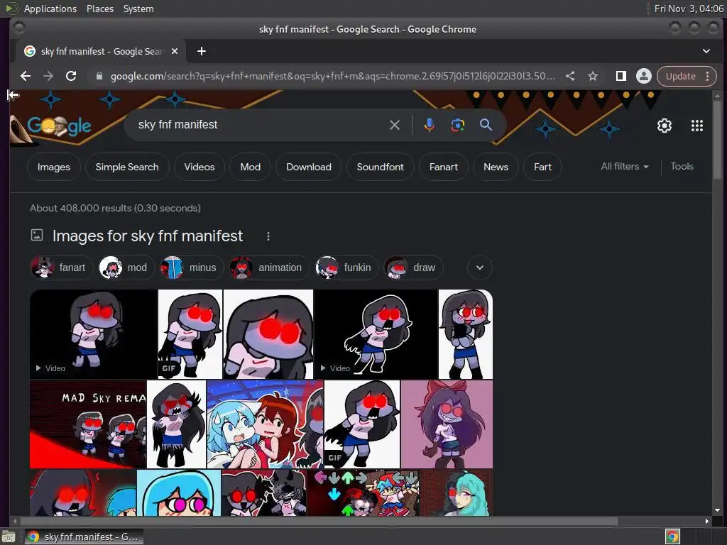Click the clock Fri Nov 3 04:06
The height and width of the screenshot is (545, 727).
[689, 9]
